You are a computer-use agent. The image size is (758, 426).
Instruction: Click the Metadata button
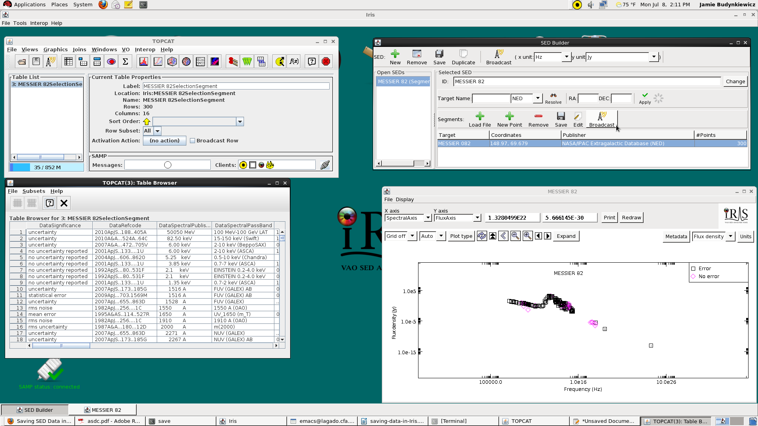tap(676, 237)
